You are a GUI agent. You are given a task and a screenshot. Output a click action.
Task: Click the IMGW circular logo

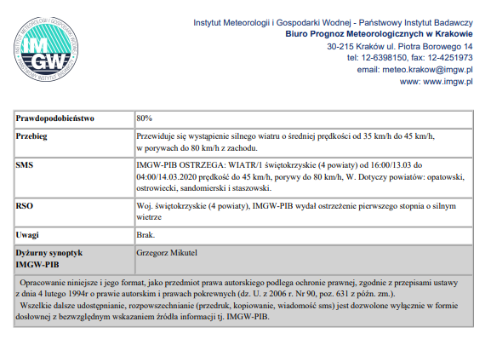pos(46,49)
